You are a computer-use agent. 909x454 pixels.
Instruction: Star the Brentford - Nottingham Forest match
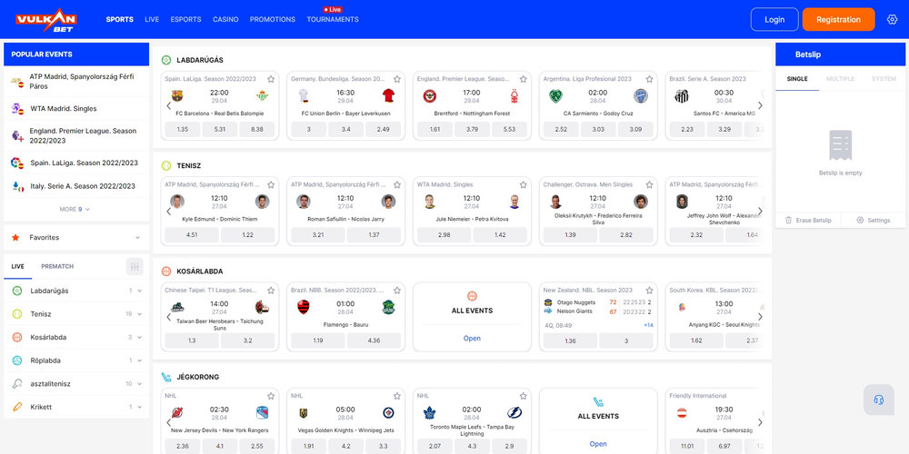[524, 79]
